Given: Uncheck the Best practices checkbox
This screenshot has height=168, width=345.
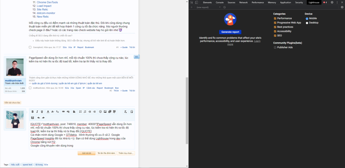Looking at the screenshot, I should pyautogui.click(x=275, y=27).
